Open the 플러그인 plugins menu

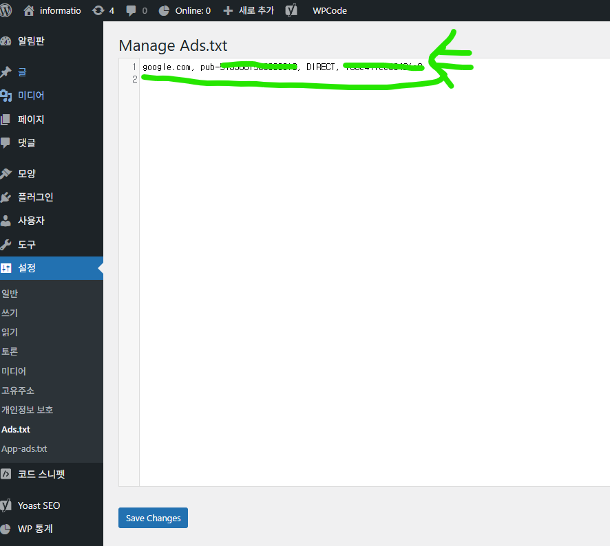tap(35, 197)
